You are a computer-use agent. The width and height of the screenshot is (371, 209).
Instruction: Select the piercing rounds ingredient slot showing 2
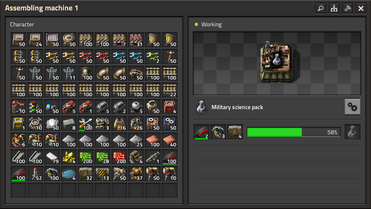click(x=201, y=132)
